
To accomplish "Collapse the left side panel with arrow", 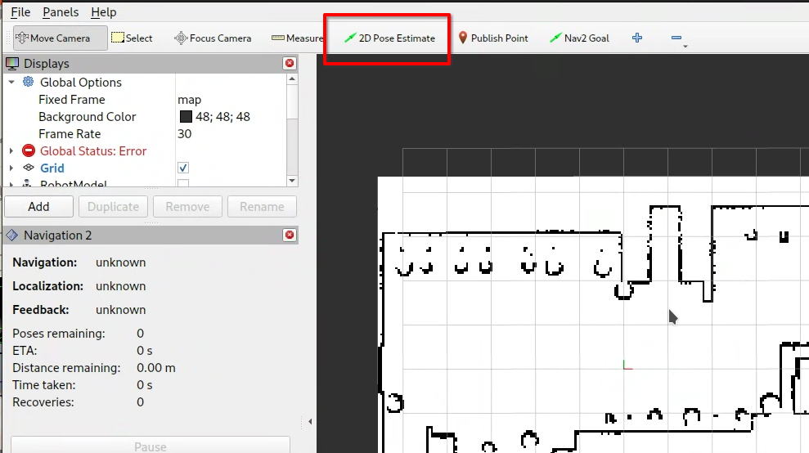I will point(309,422).
